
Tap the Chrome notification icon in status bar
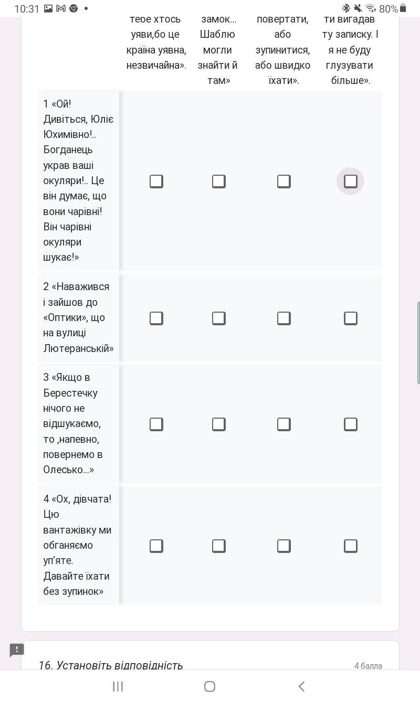pyautogui.click(x=73, y=8)
